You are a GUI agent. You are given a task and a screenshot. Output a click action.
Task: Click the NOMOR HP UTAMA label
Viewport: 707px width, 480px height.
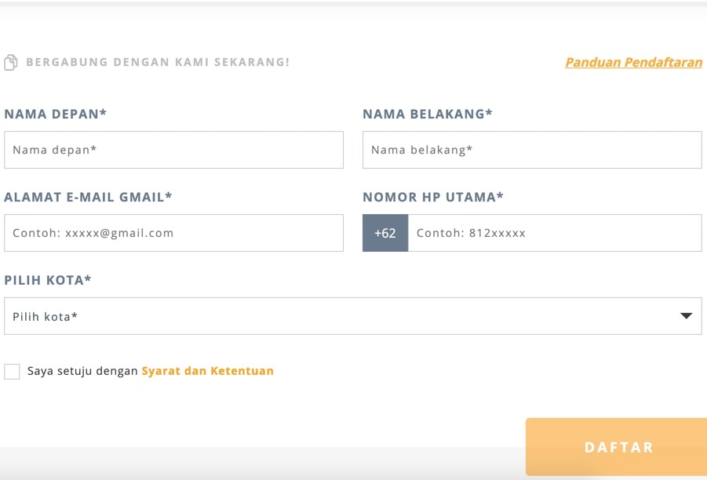[433, 197]
